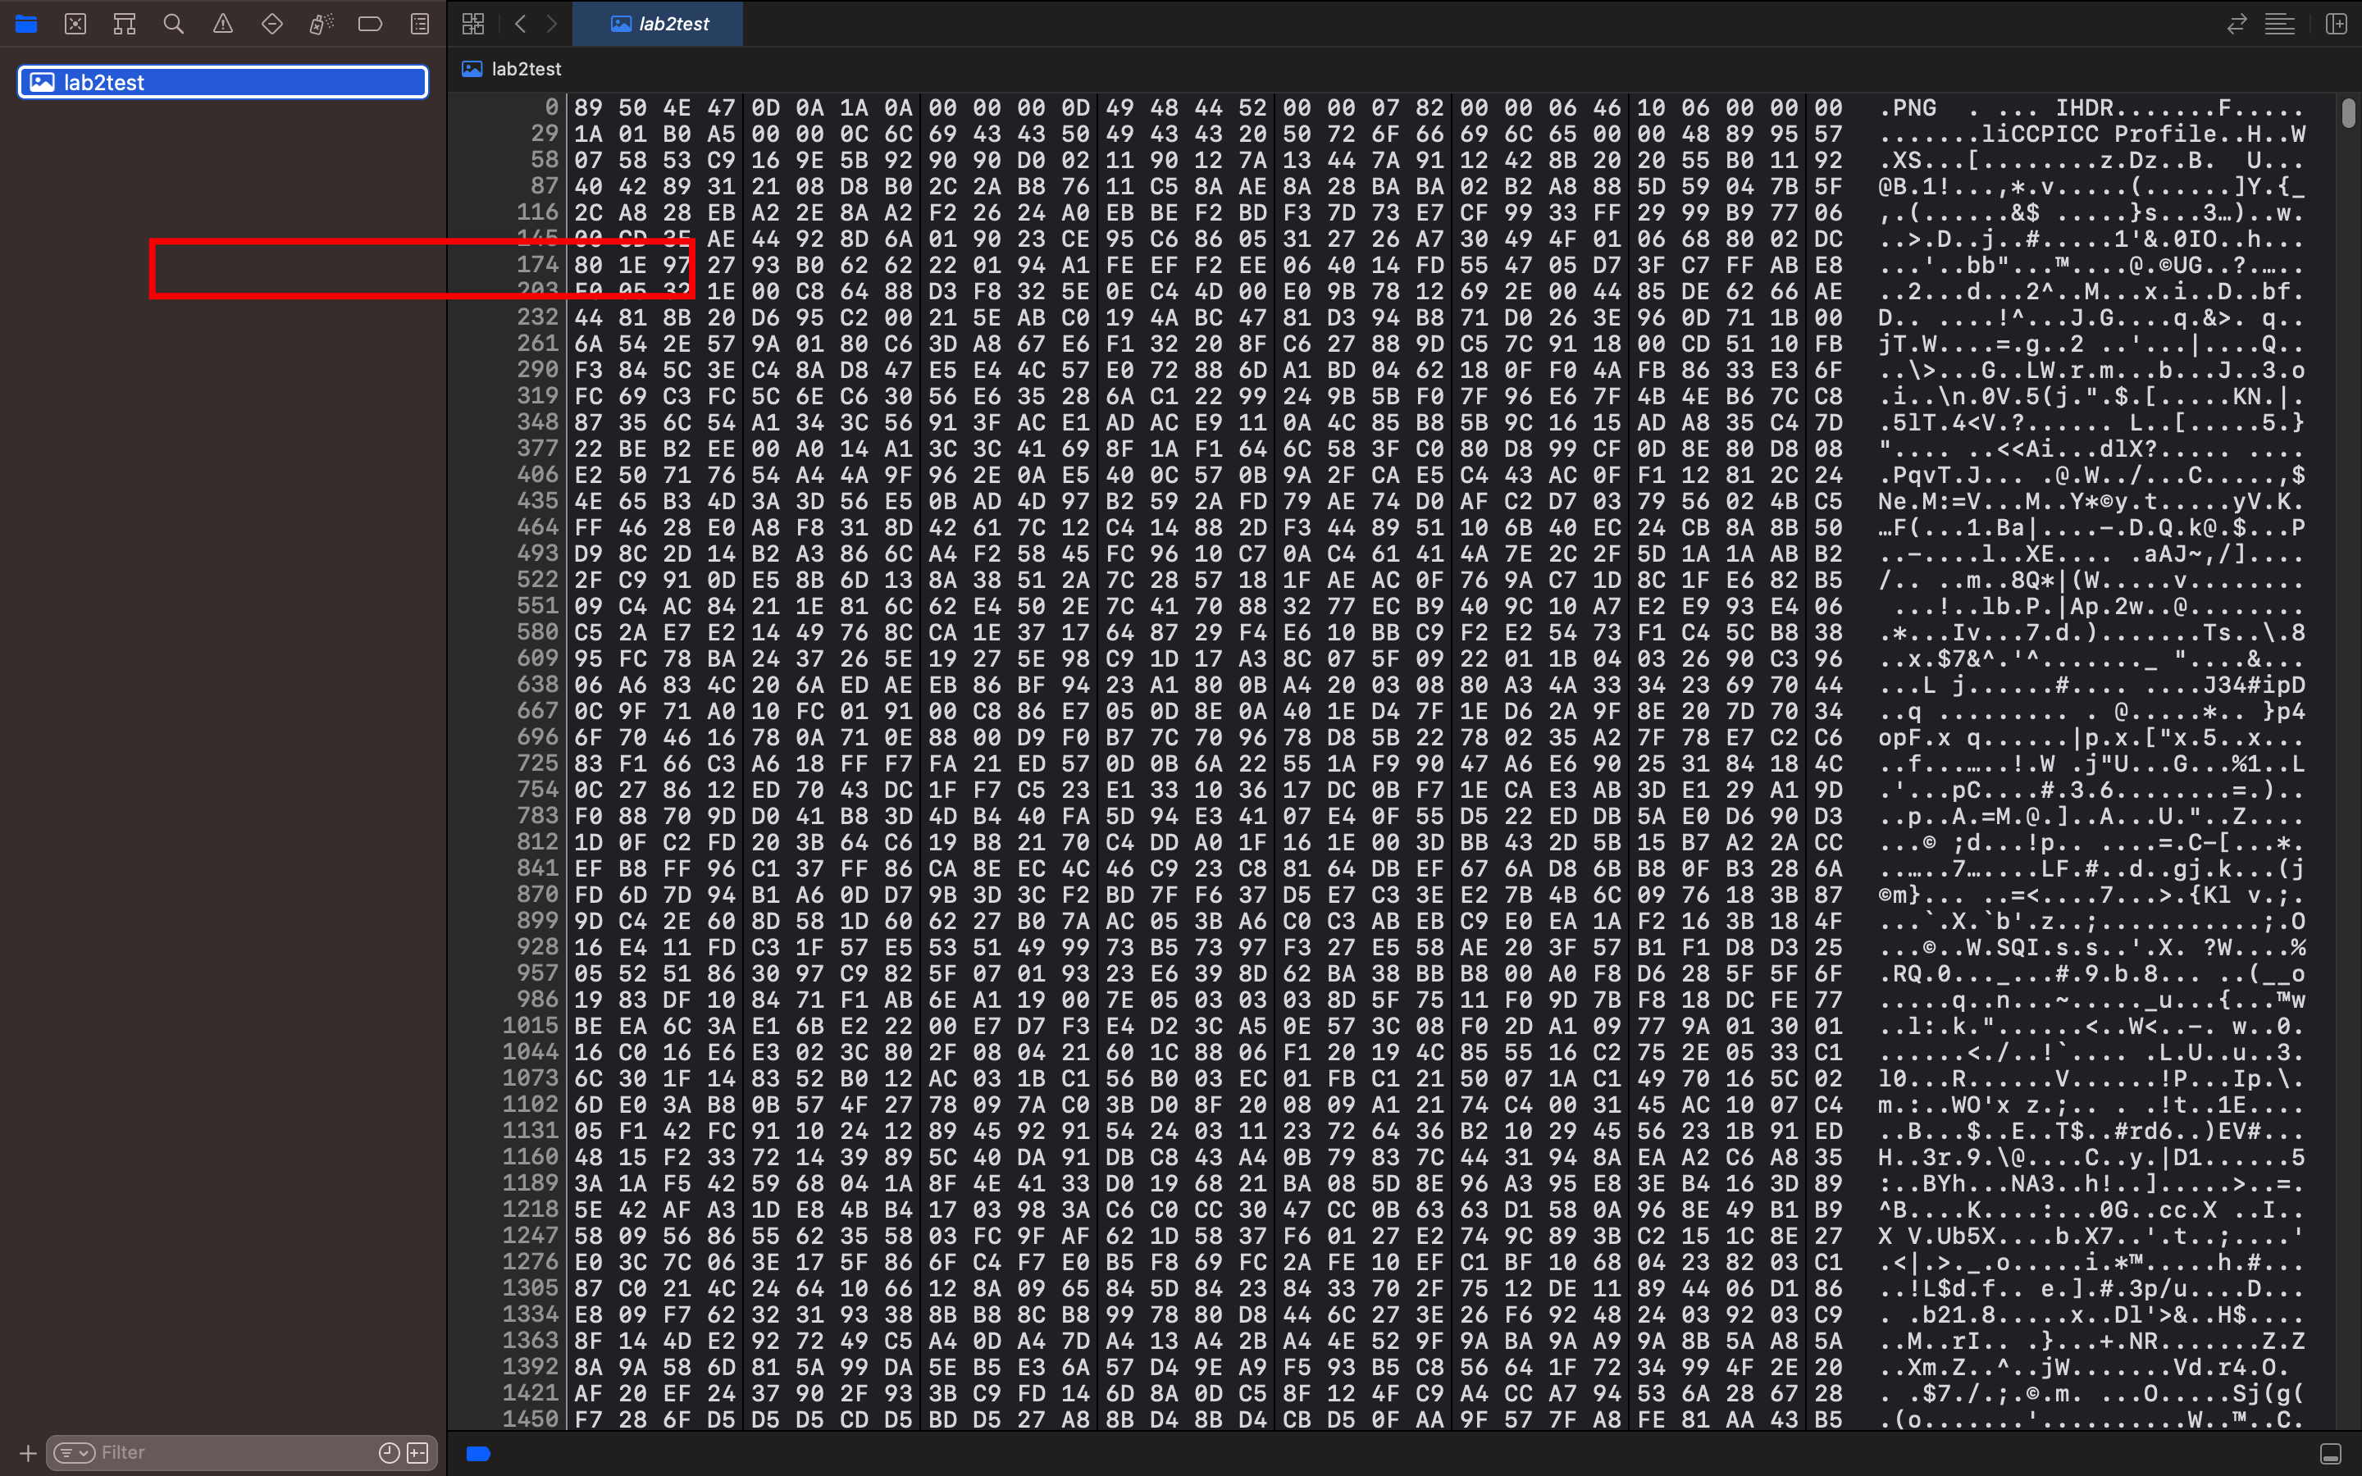
Task: Select the lab2test editor tab
Action: pos(658,24)
